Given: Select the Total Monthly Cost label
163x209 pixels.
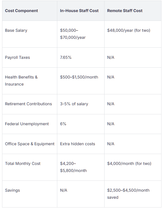Looking at the screenshot, I should click(23, 163).
